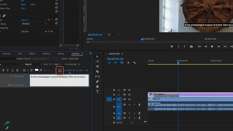Select the Hand tool

(x=97, y=87)
